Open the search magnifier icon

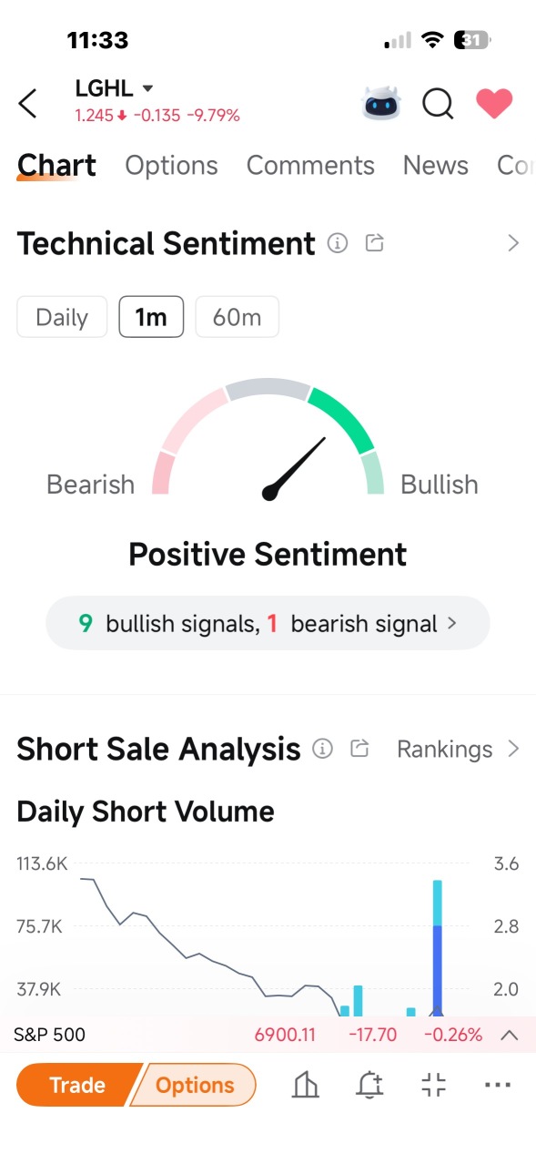(x=438, y=104)
